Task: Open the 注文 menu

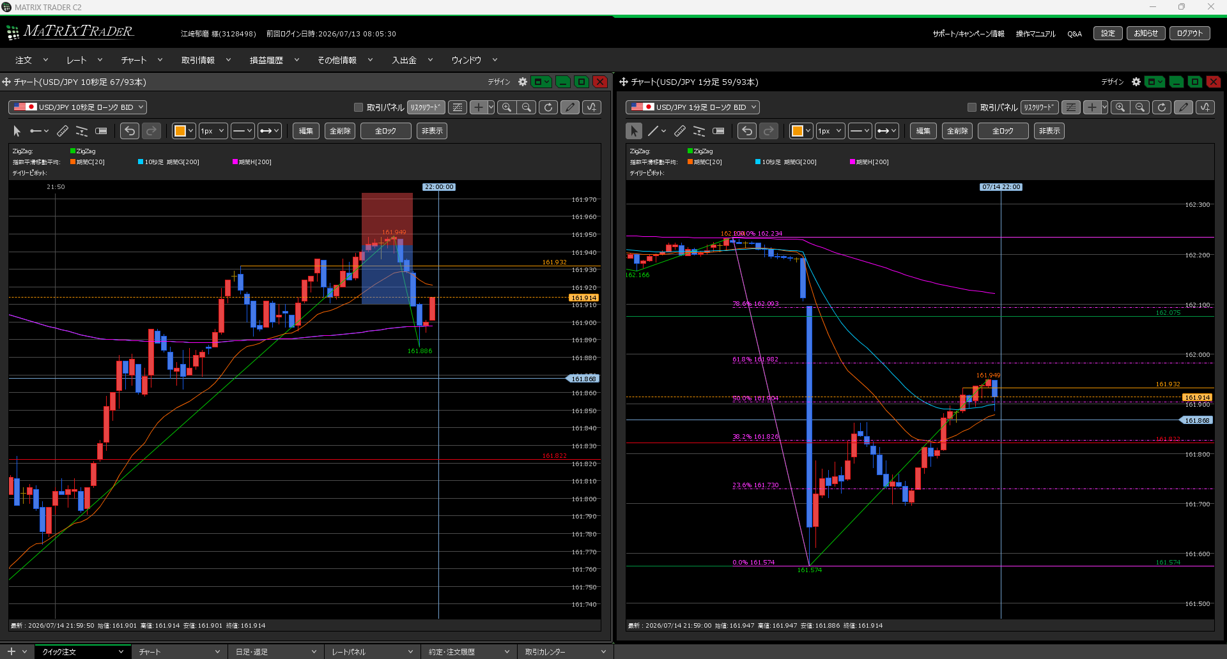Action: tap(31, 60)
